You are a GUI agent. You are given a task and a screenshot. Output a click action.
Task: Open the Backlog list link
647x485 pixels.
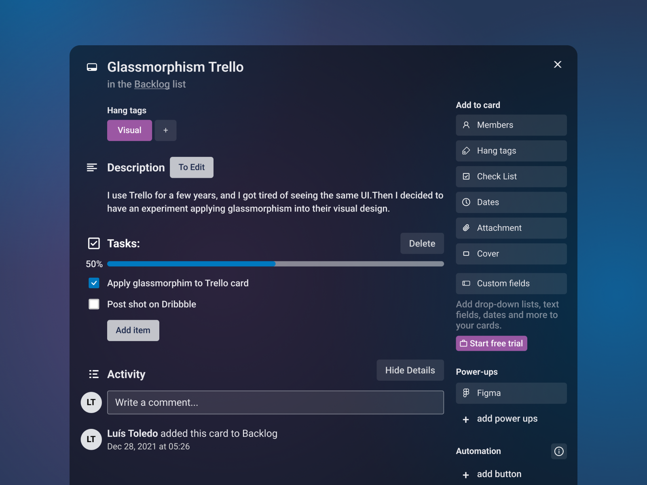[x=152, y=84]
